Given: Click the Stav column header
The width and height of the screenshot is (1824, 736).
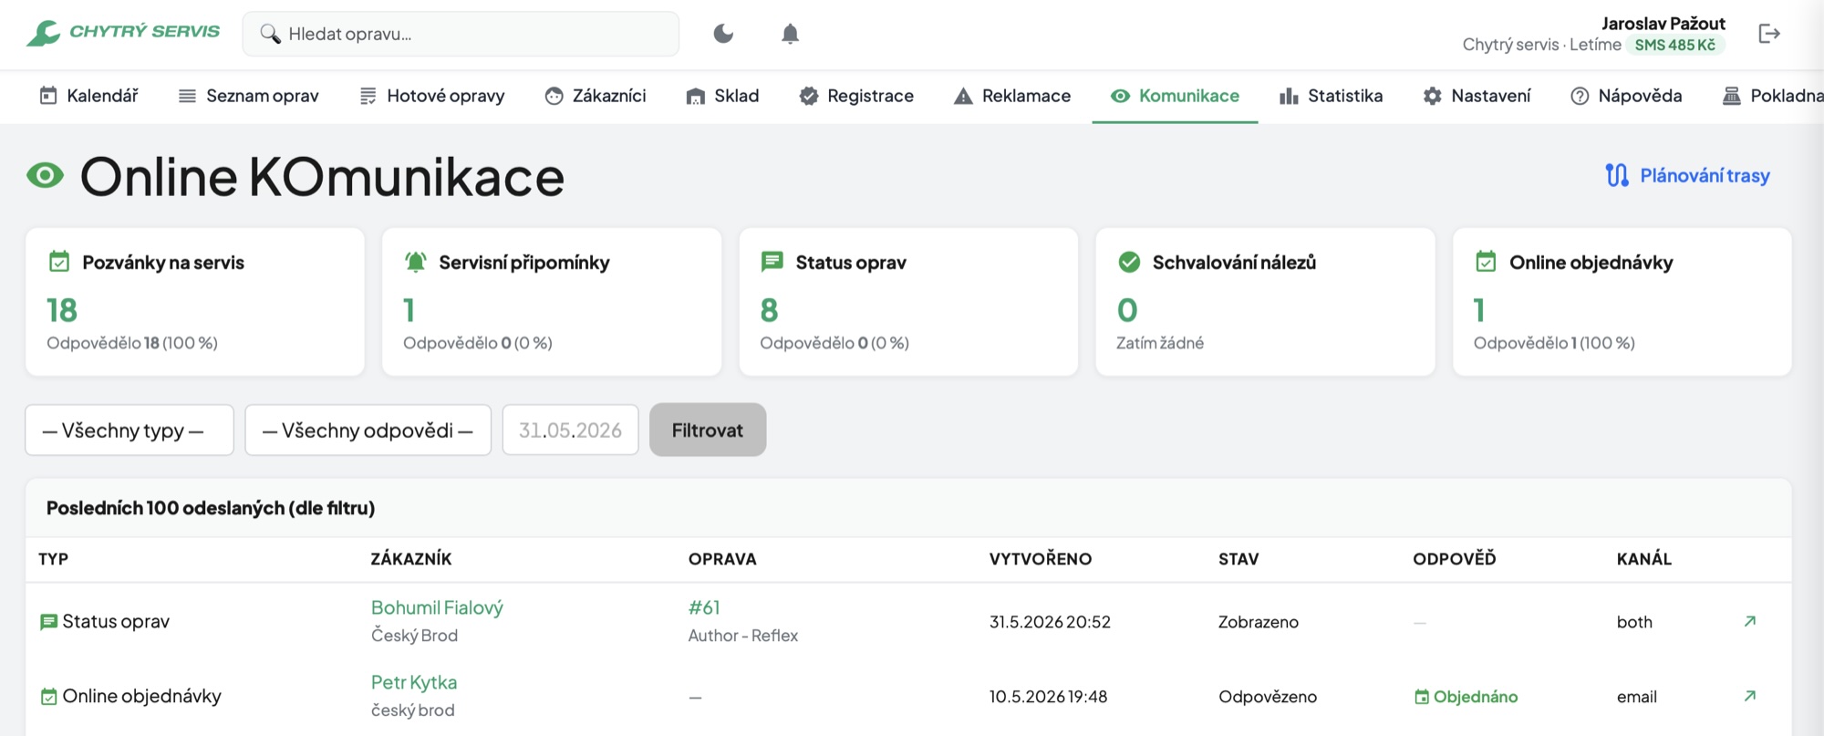Looking at the screenshot, I should pyautogui.click(x=1238, y=559).
